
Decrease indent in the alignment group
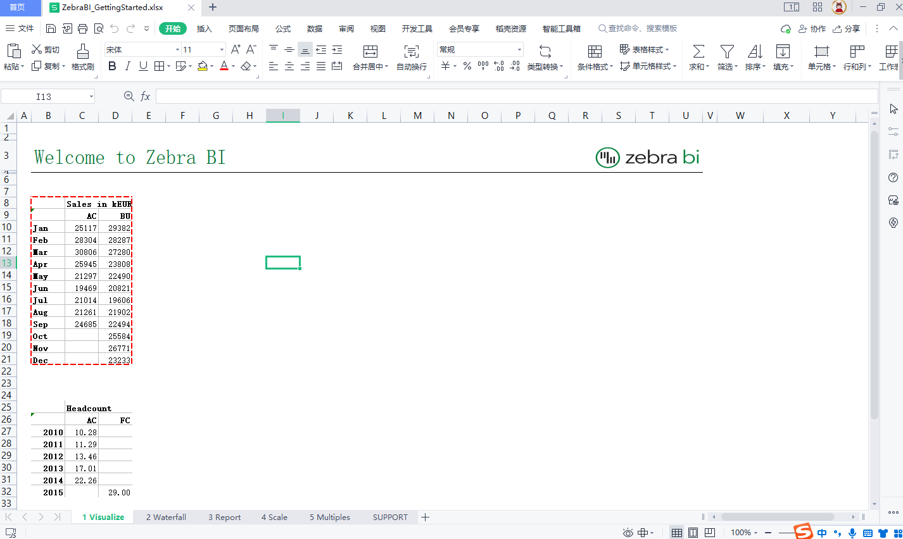coord(321,49)
